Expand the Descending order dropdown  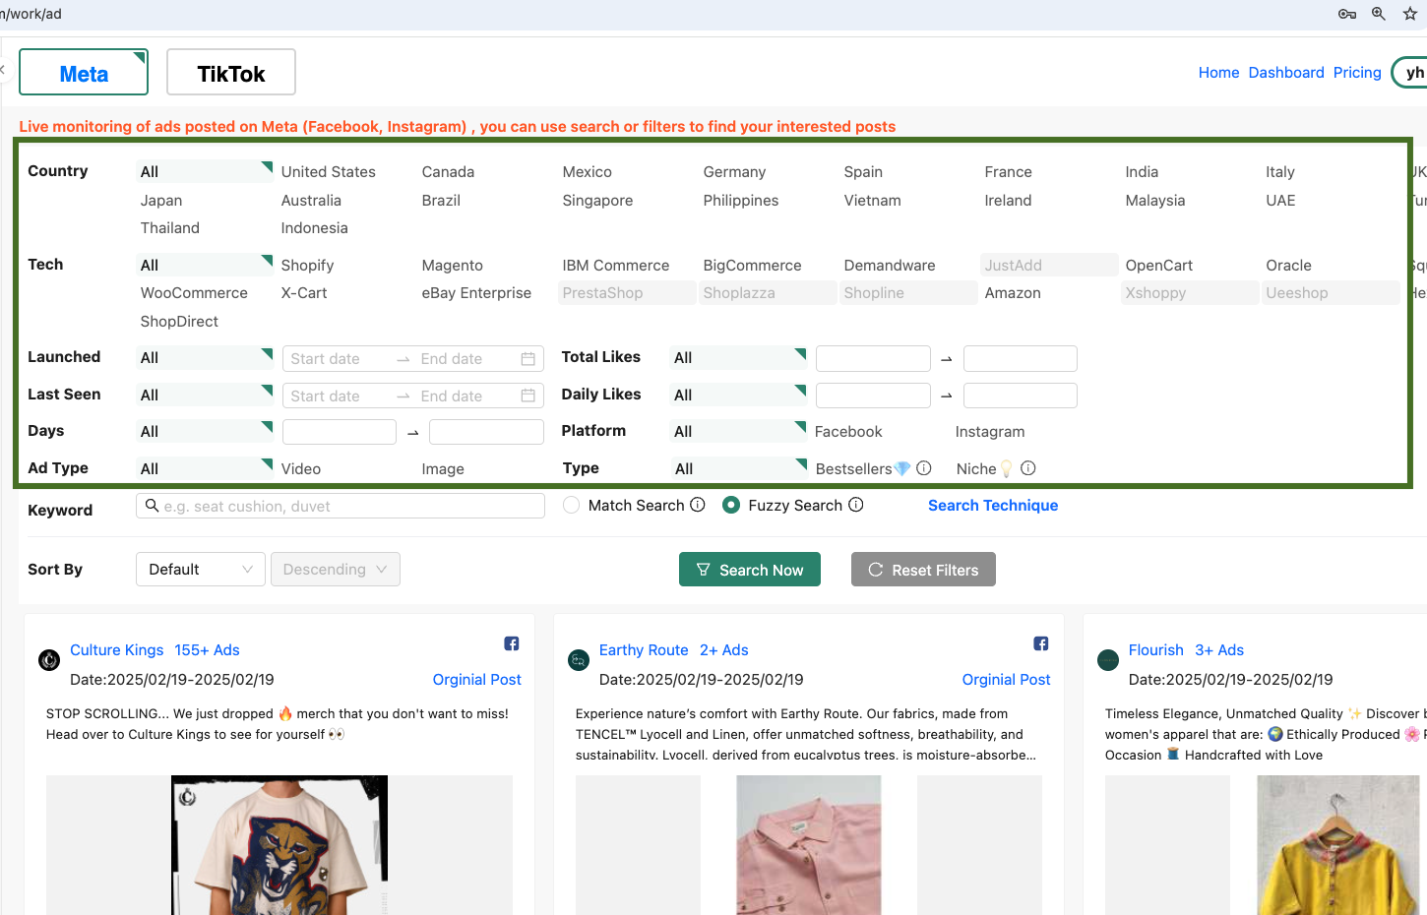[x=335, y=570]
